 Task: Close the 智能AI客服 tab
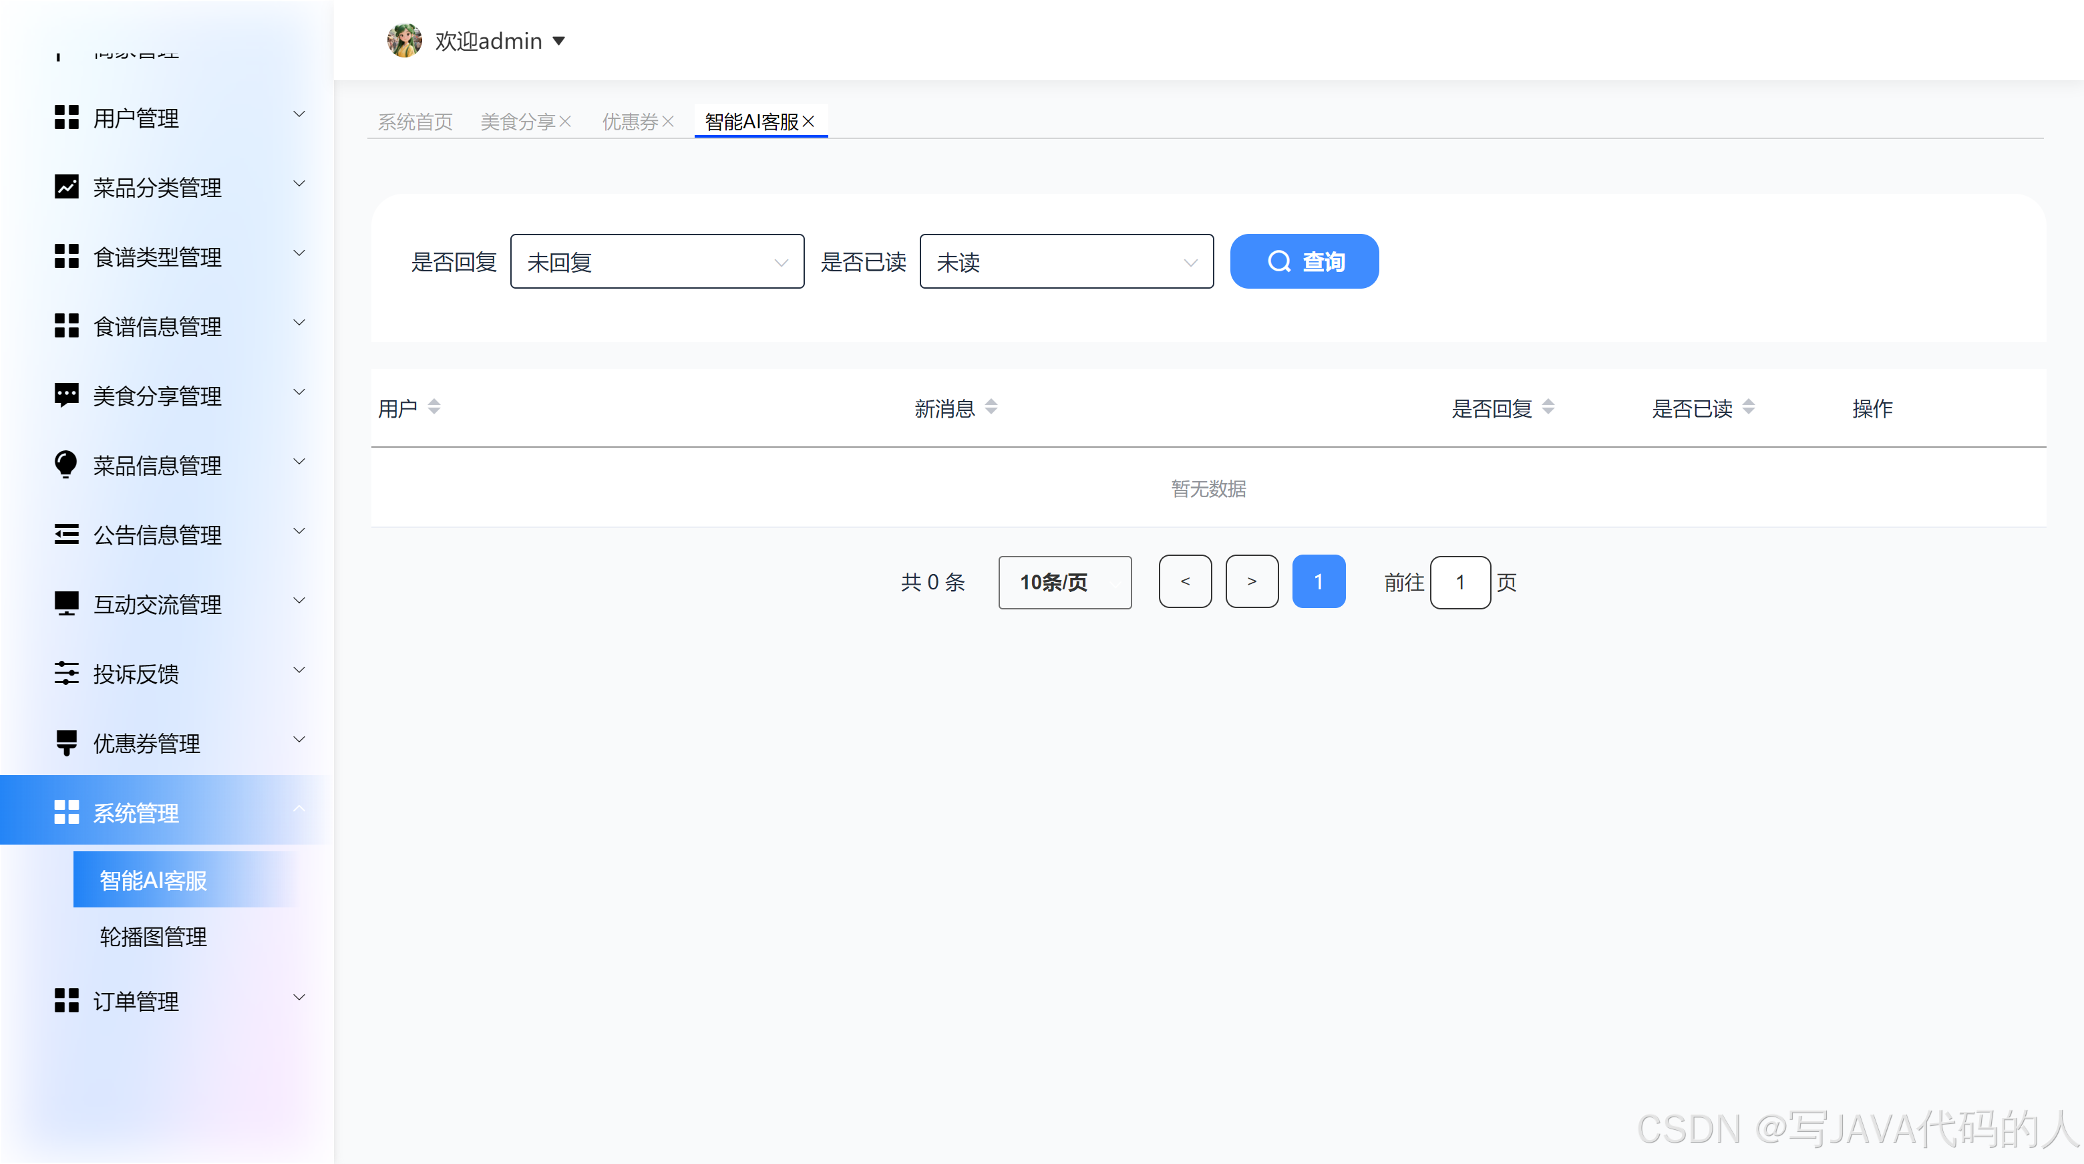tap(808, 122)
